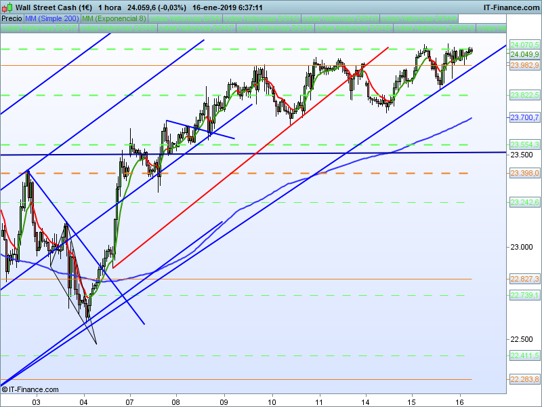Click date 08 on the time axis
Viewport: 542px width, 407px height.
point(176,402)
